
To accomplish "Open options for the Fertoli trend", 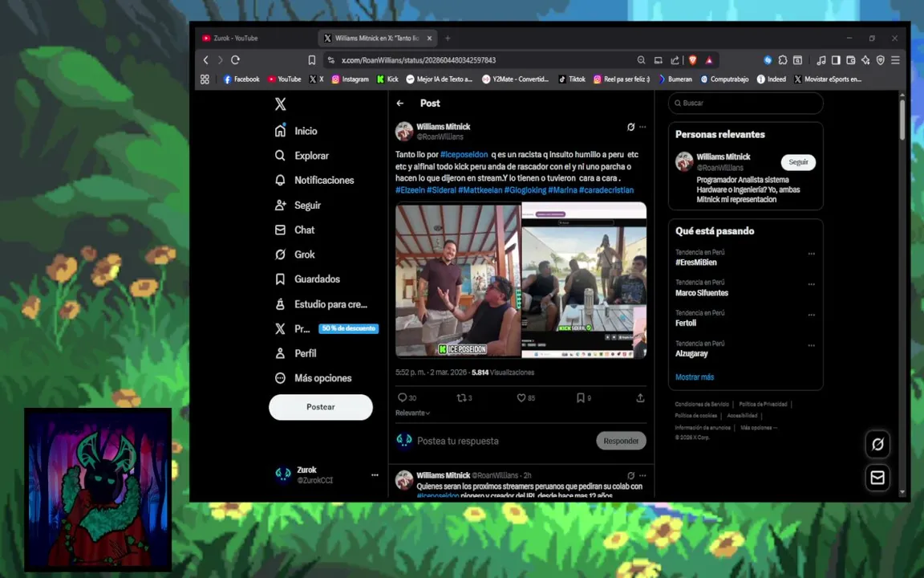I will point(812,315).
